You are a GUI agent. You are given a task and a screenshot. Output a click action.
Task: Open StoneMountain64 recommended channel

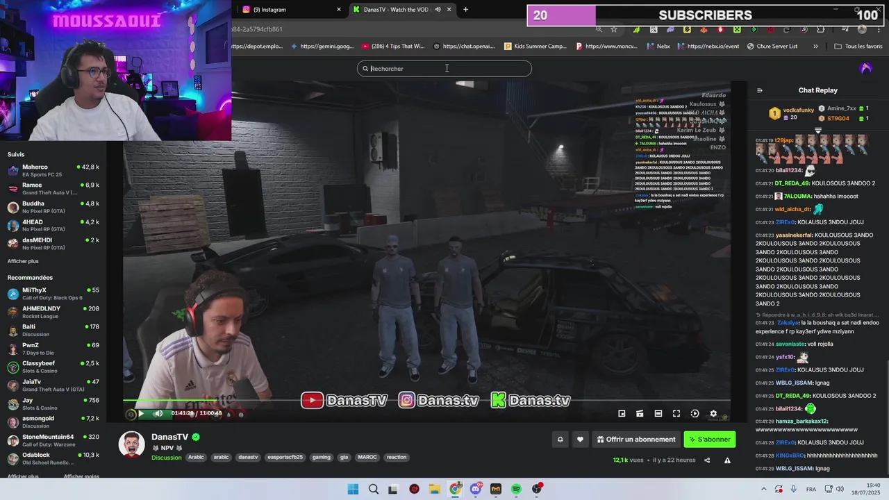coord(53,440)
